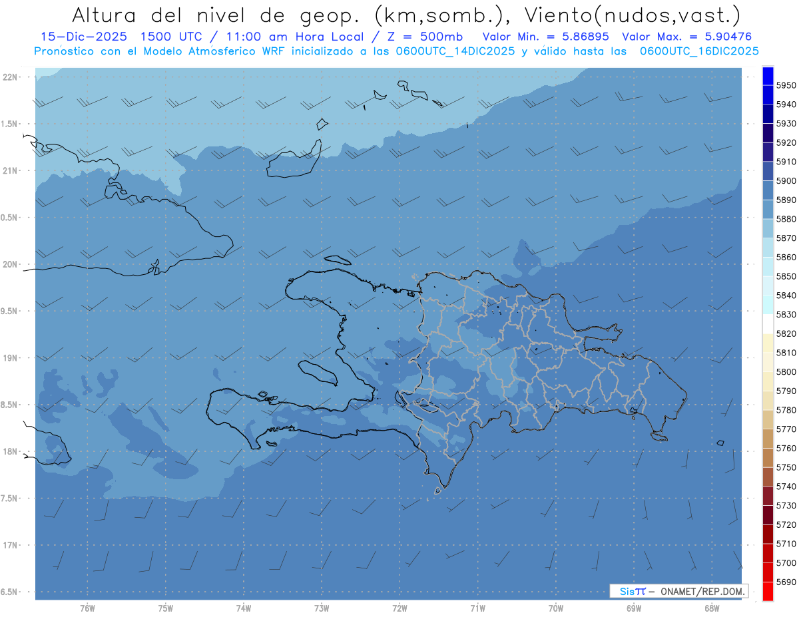Click the 5800 value on the color bar

[x=786, y=371]
